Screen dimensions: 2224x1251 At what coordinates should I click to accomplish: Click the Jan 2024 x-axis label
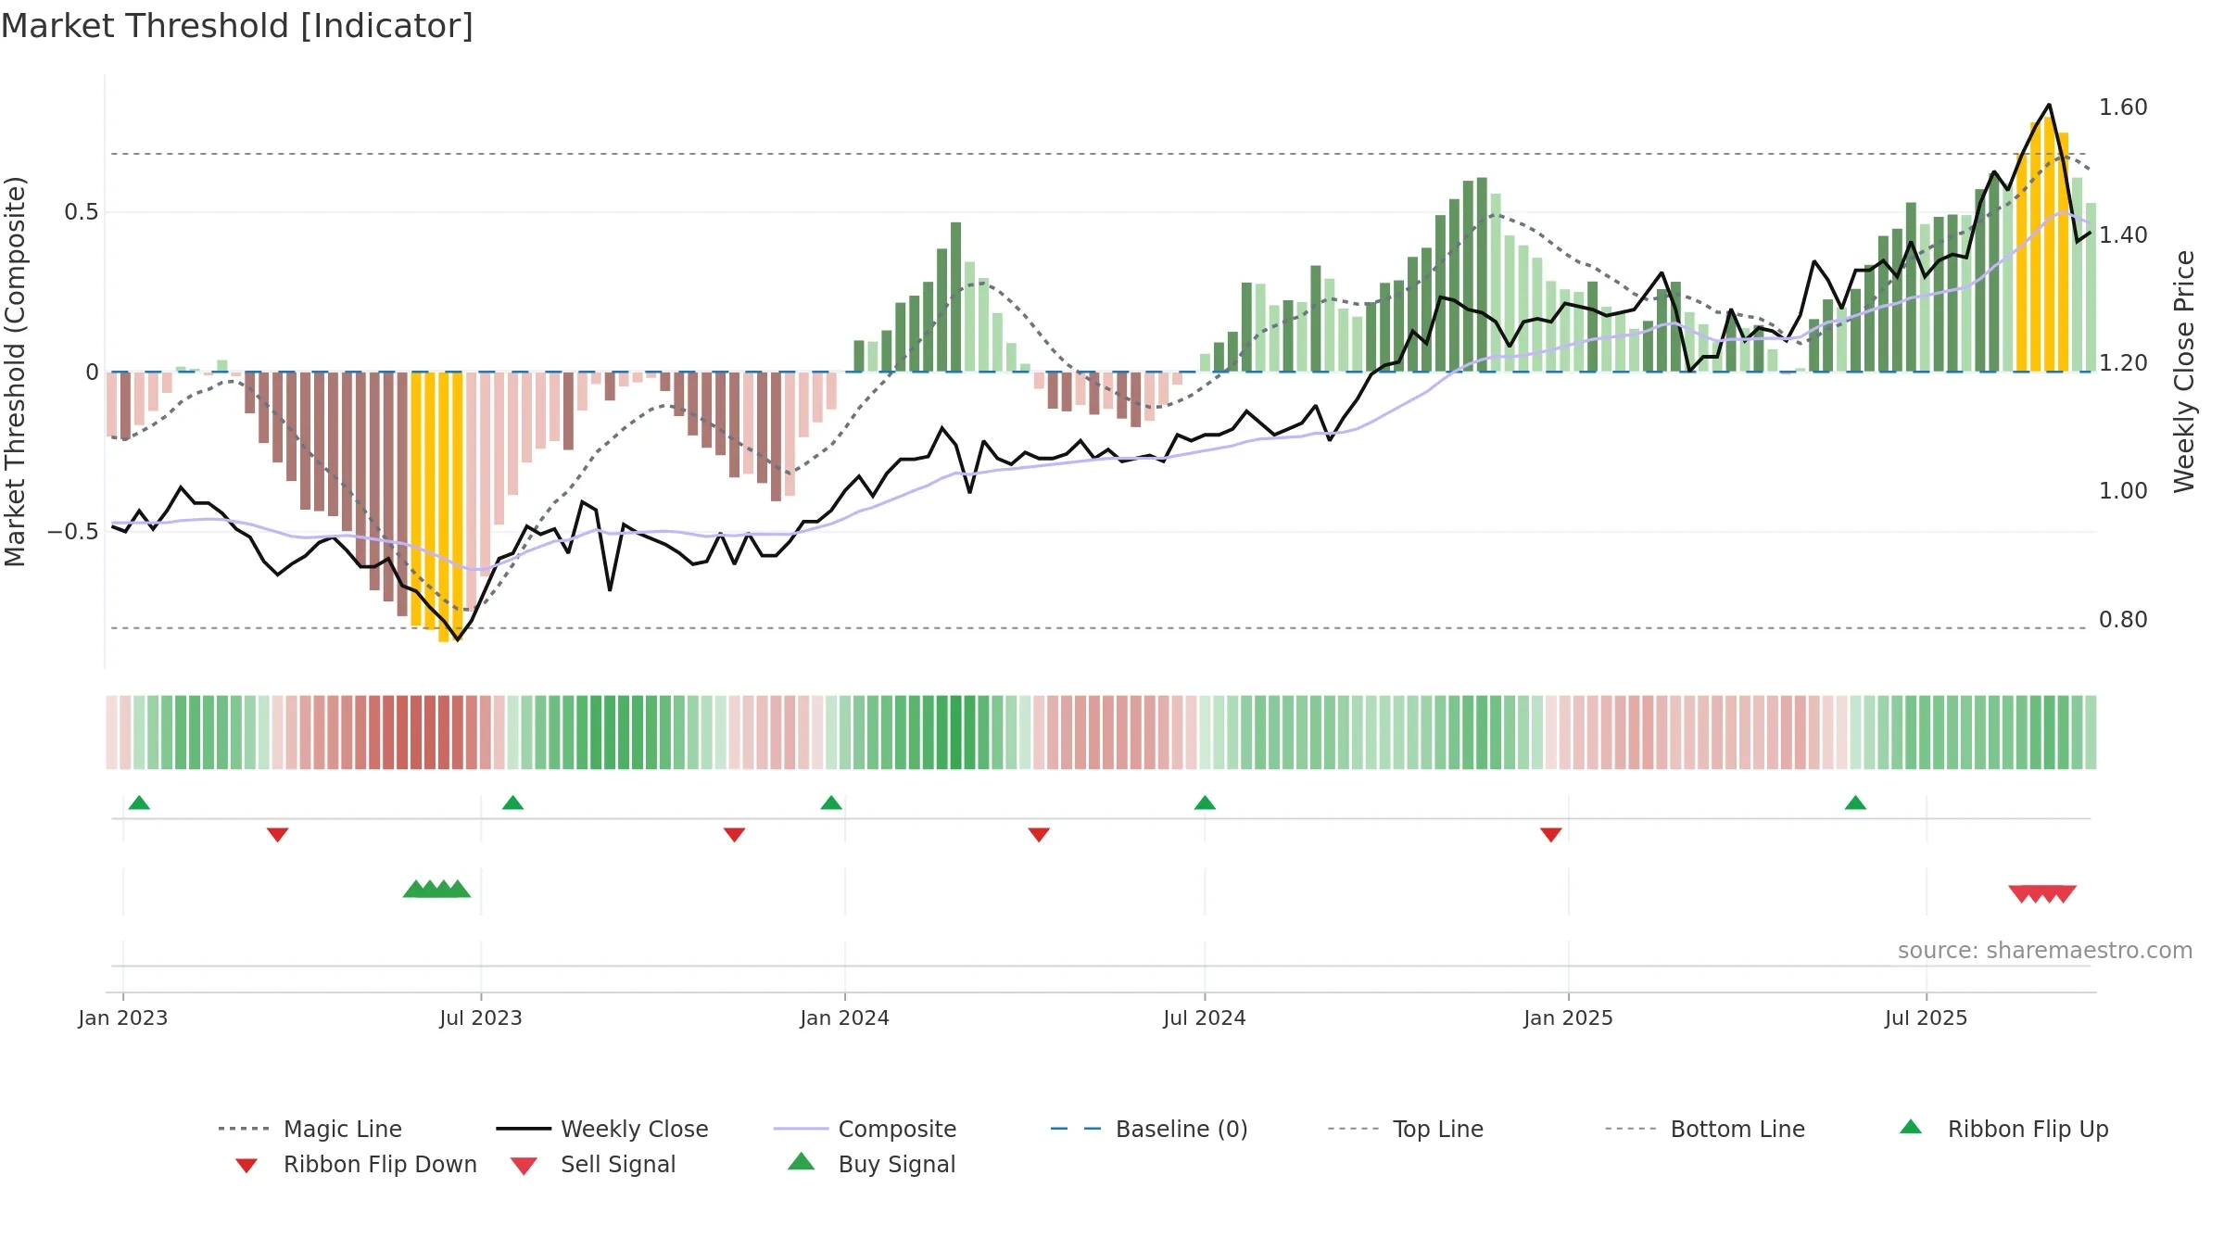click(x=845, y=1018)
